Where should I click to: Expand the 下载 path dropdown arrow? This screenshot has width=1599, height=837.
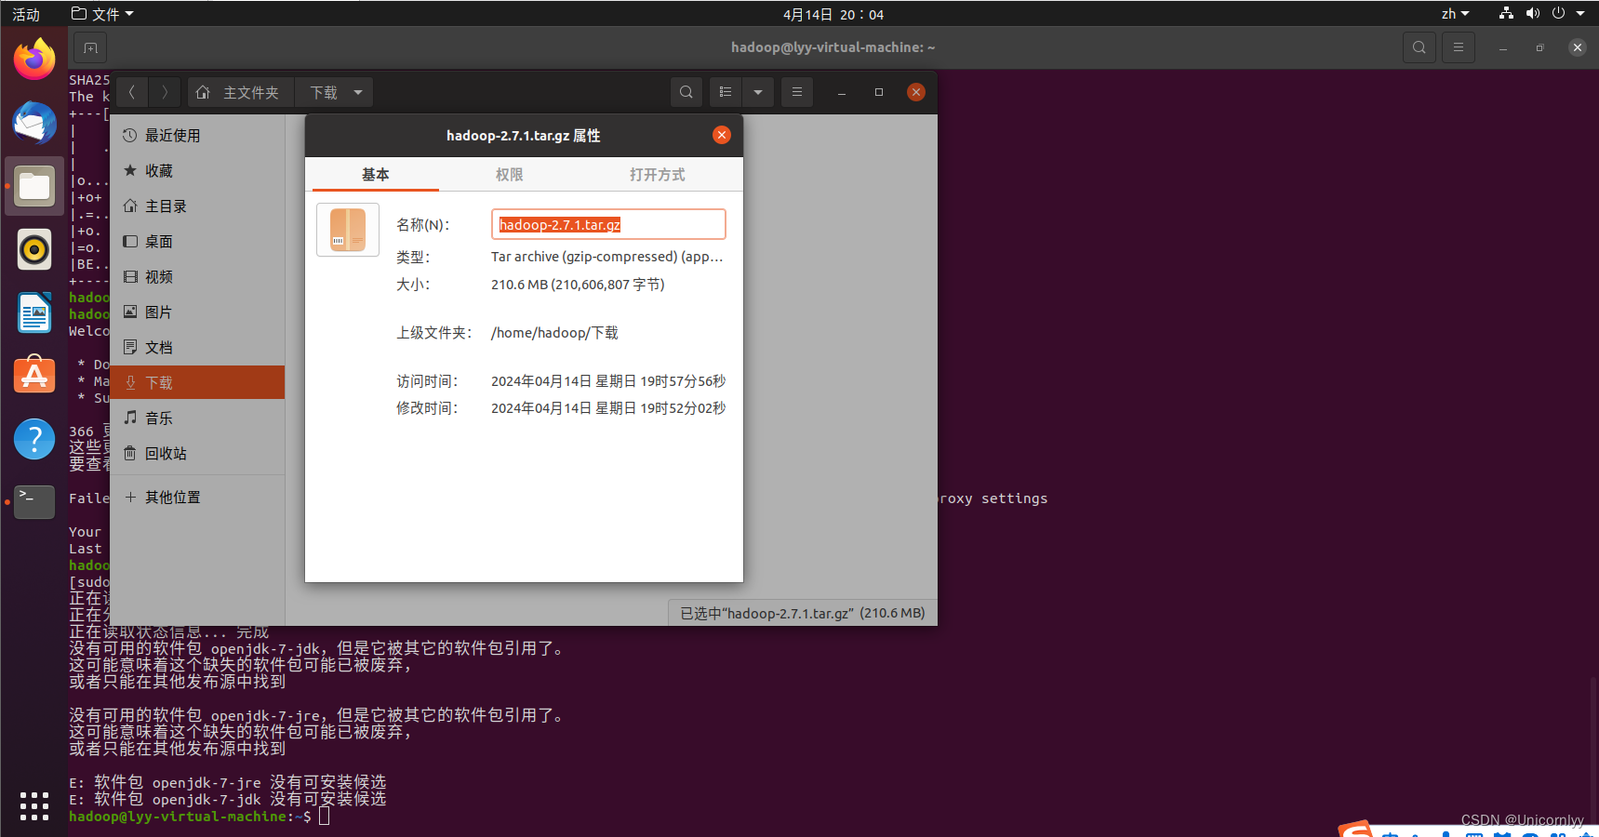coord(358,92)
